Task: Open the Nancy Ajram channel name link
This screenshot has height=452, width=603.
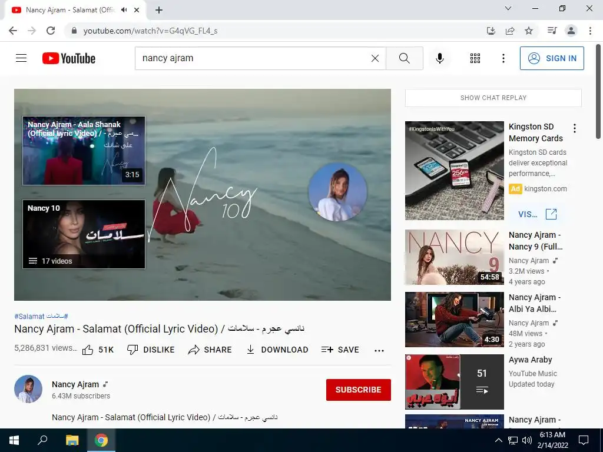Action: [75, 384]
